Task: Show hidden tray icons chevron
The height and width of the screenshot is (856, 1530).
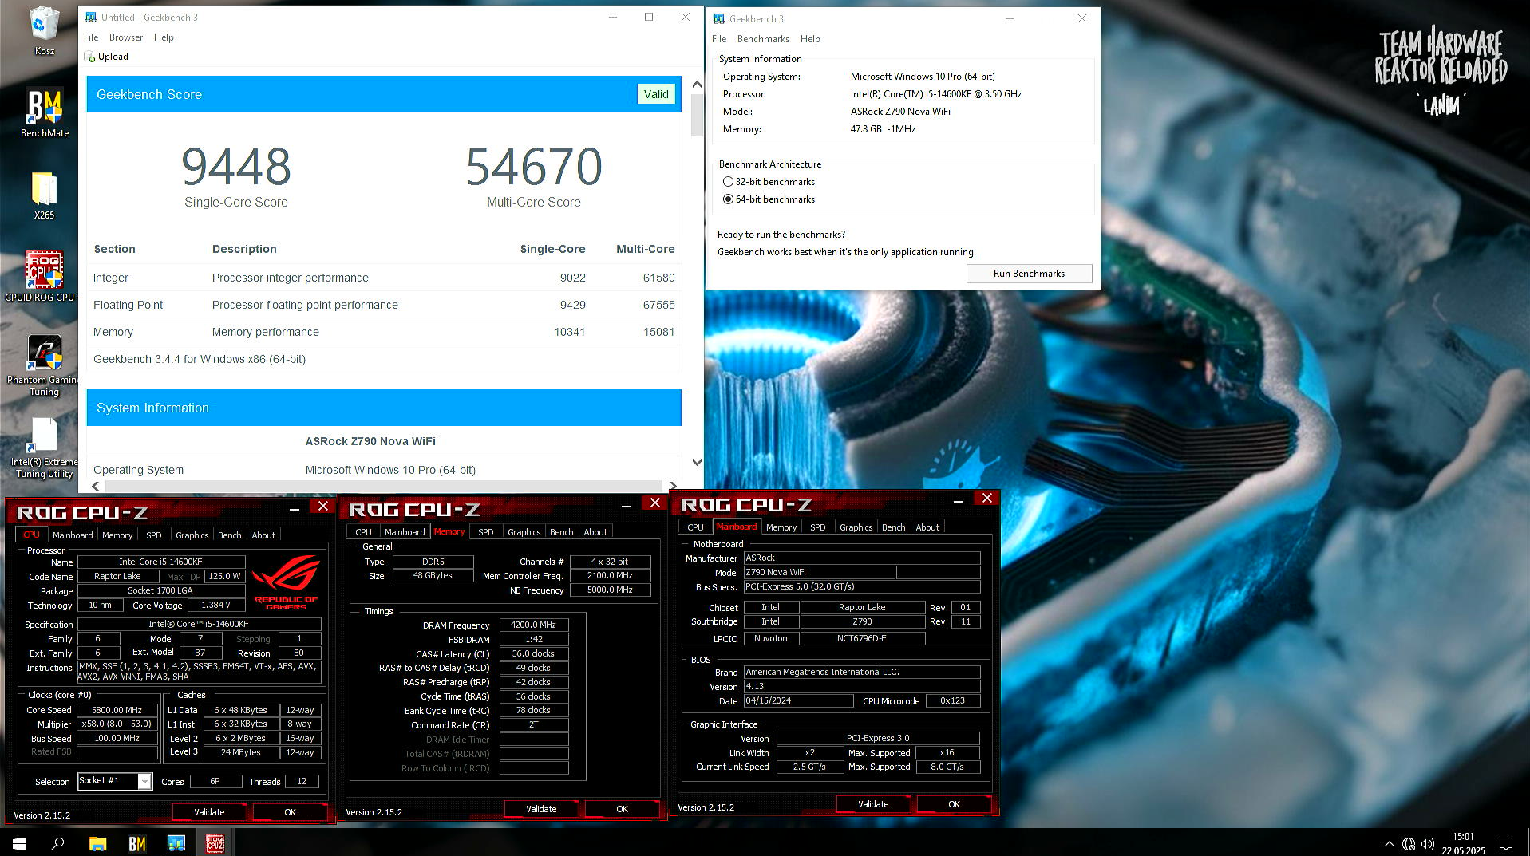Action: click(1389, 844)
